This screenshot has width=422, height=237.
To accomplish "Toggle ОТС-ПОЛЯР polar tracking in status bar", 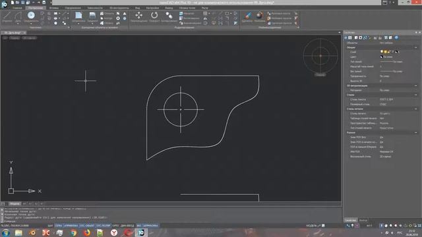I will [104, 225].
